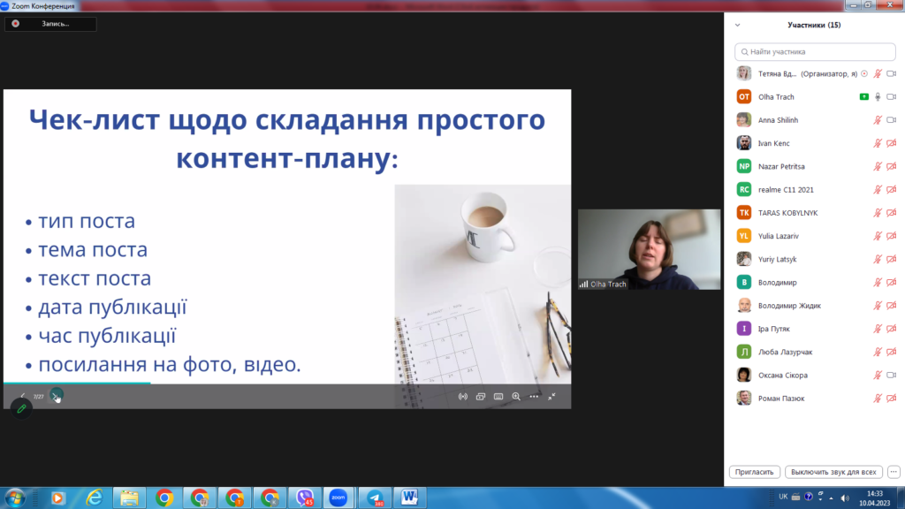Click the Пригласить button
The width and height of the screenshot is (905, 509).
(755, 472)
